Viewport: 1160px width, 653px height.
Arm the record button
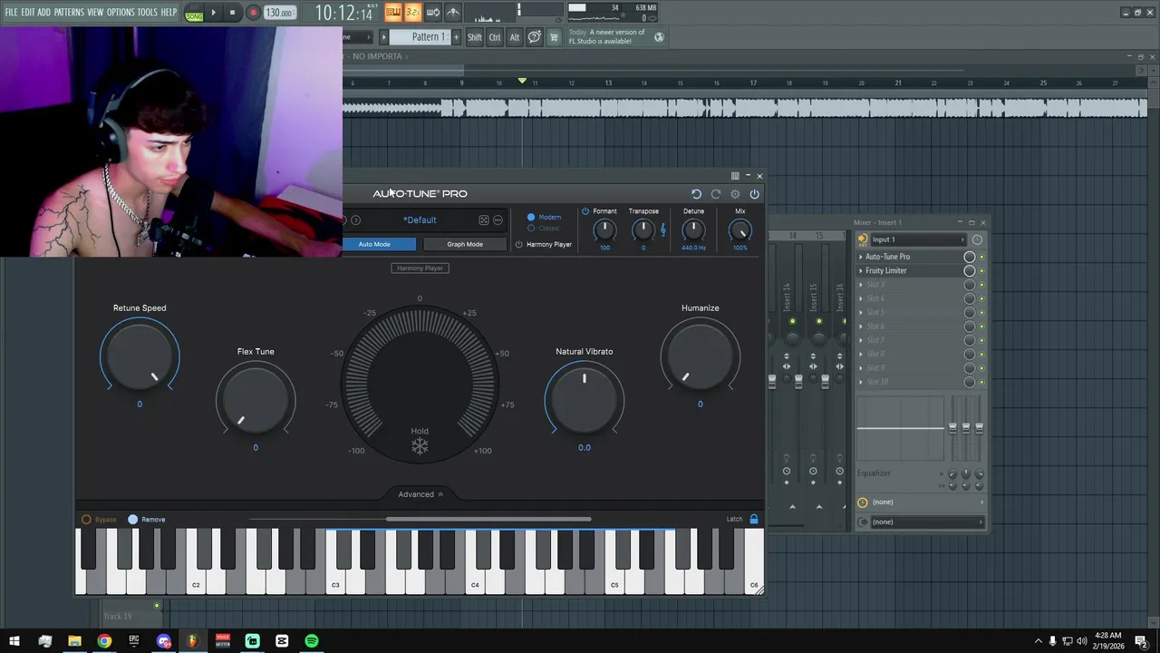(x=253, y=13)
